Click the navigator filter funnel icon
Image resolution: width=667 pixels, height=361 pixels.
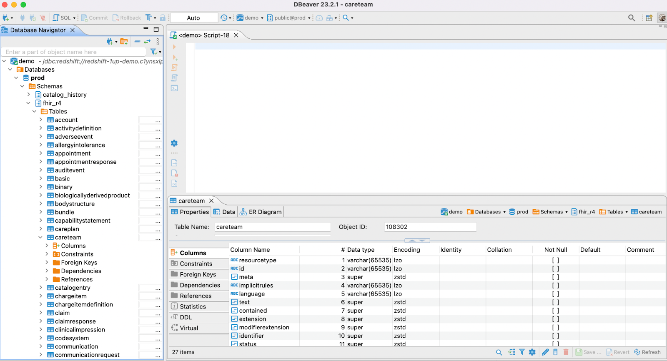[153, 52]
